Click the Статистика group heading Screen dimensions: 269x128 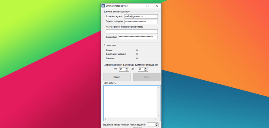[110, 45]
